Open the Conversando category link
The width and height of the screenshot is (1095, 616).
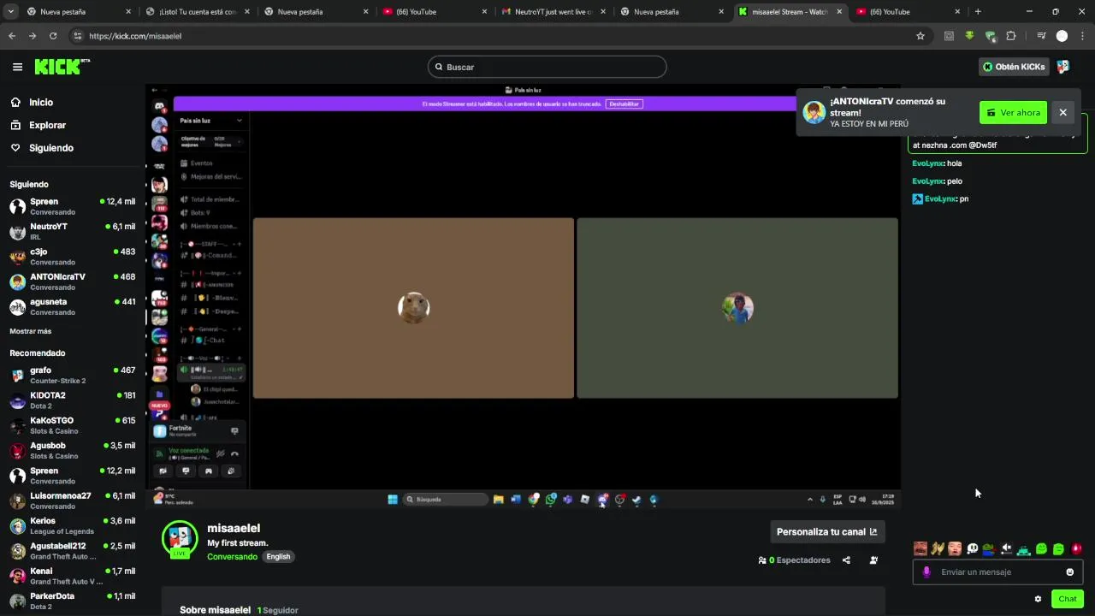232,557
